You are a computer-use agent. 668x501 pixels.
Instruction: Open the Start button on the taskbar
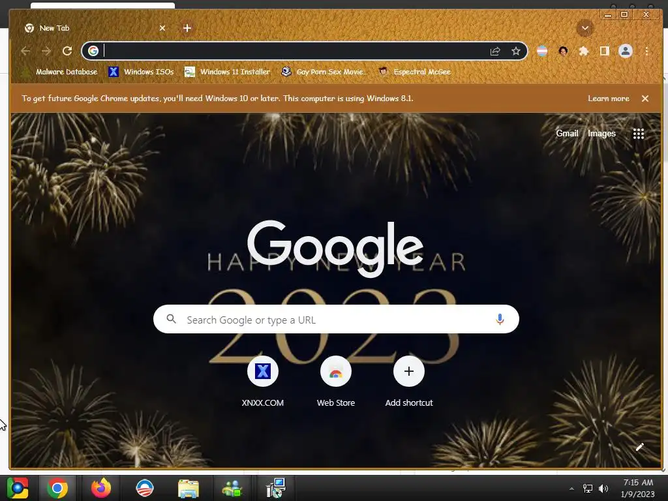pyautogui.click(x=18, y=488)
